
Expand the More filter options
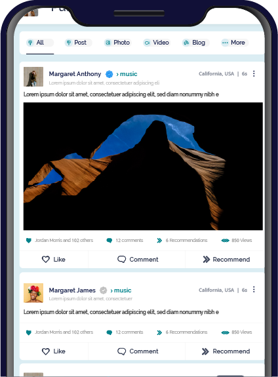point(235,43)
